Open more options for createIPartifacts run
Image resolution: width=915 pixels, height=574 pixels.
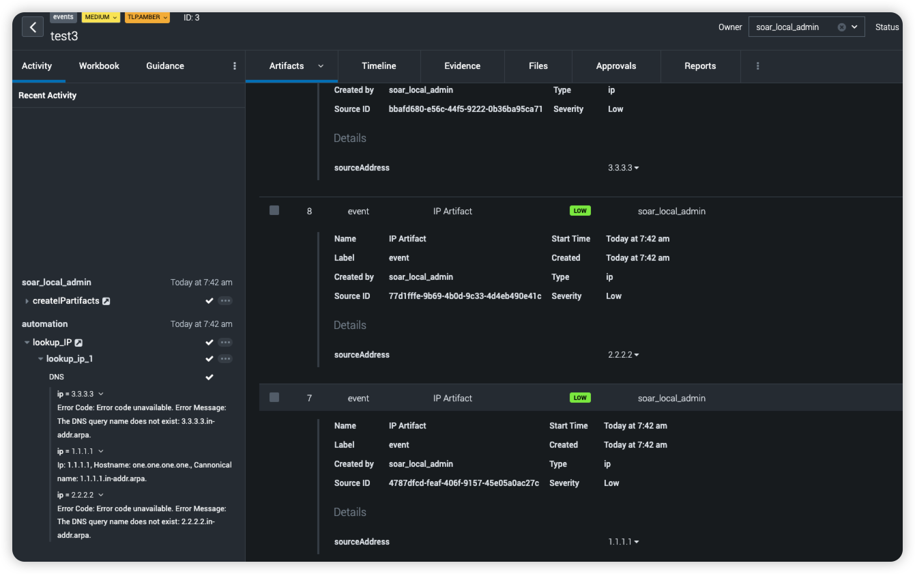(225, 301)
